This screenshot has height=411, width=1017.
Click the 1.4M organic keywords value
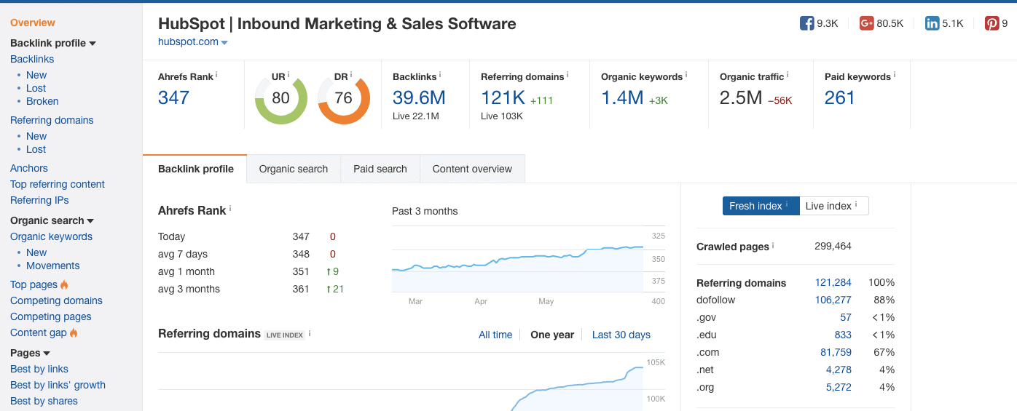click(622, 97)
